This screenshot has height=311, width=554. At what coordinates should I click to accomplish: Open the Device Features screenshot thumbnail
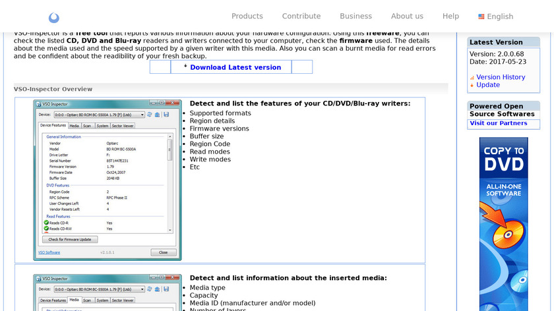(x=108, y=180)
